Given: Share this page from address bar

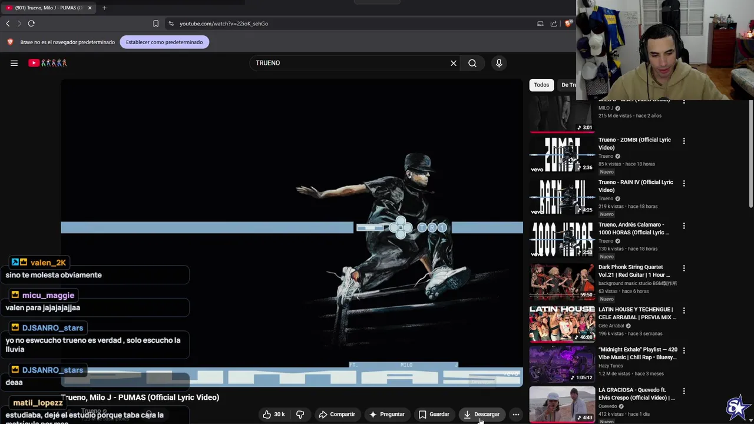Looking at the screenshot, I should [554, 24].
